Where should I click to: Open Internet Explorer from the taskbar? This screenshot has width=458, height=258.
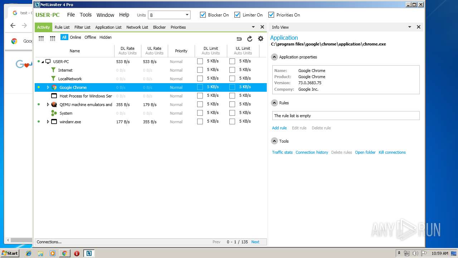pyautogui.click(x=29, y=253)
